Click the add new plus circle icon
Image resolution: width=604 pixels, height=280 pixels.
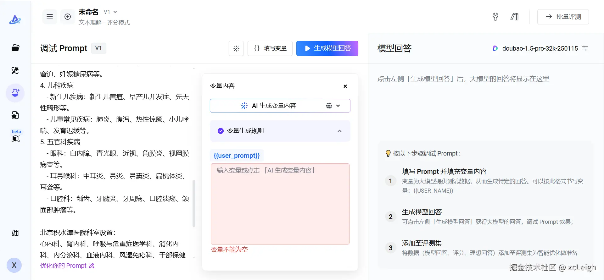[68, 17]
